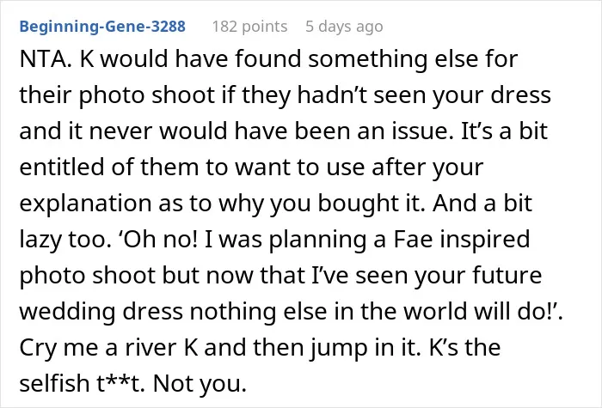Click the censored word 't**t'
Viewport: 602px width, 408px height.
tap(120, 383)
